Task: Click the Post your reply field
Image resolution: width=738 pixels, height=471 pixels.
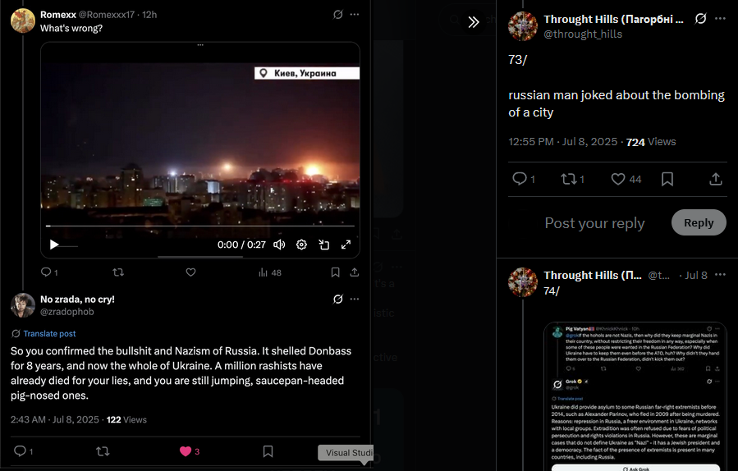Action: [x=594, y=223]
